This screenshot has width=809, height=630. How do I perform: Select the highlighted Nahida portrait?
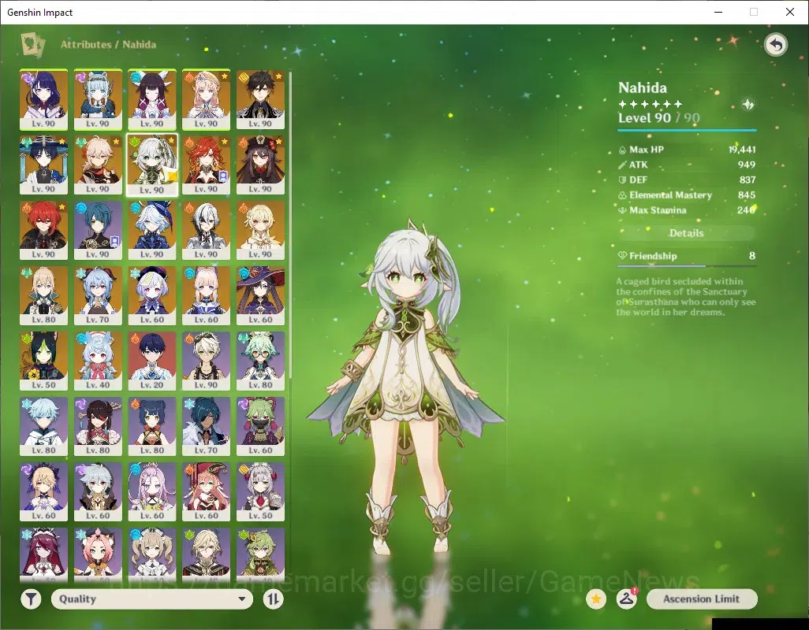click(152, 165)
